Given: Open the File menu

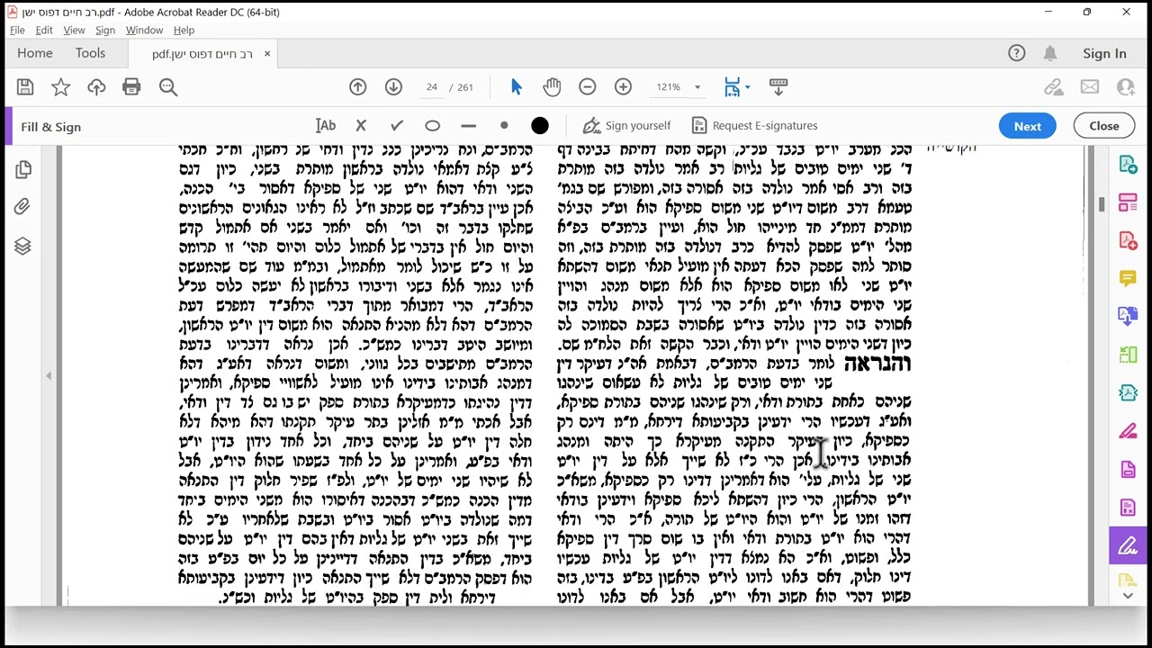Looking at the screenshot, I should (17, 31).
